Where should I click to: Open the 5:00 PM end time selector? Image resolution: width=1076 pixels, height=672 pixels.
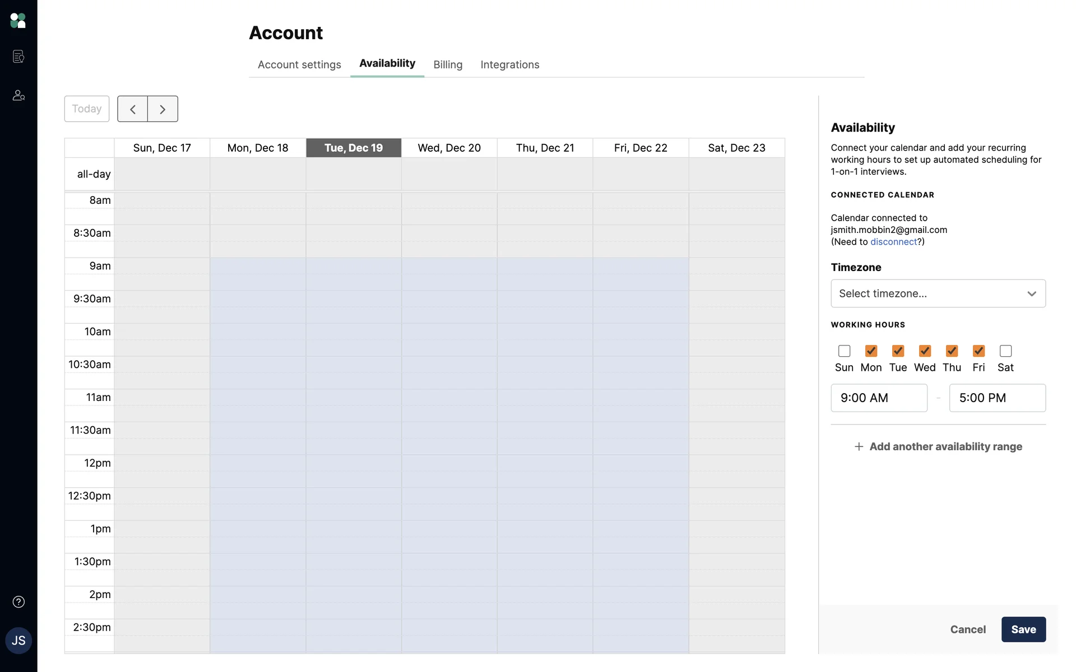point(997,398)
